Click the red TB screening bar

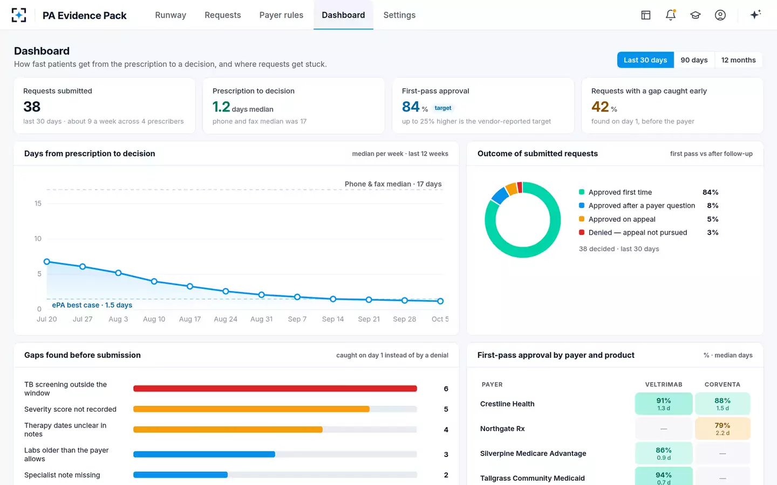(x=275, y=389)
